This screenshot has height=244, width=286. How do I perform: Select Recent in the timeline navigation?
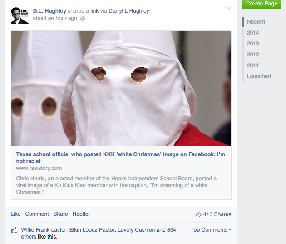coord(256,22)
